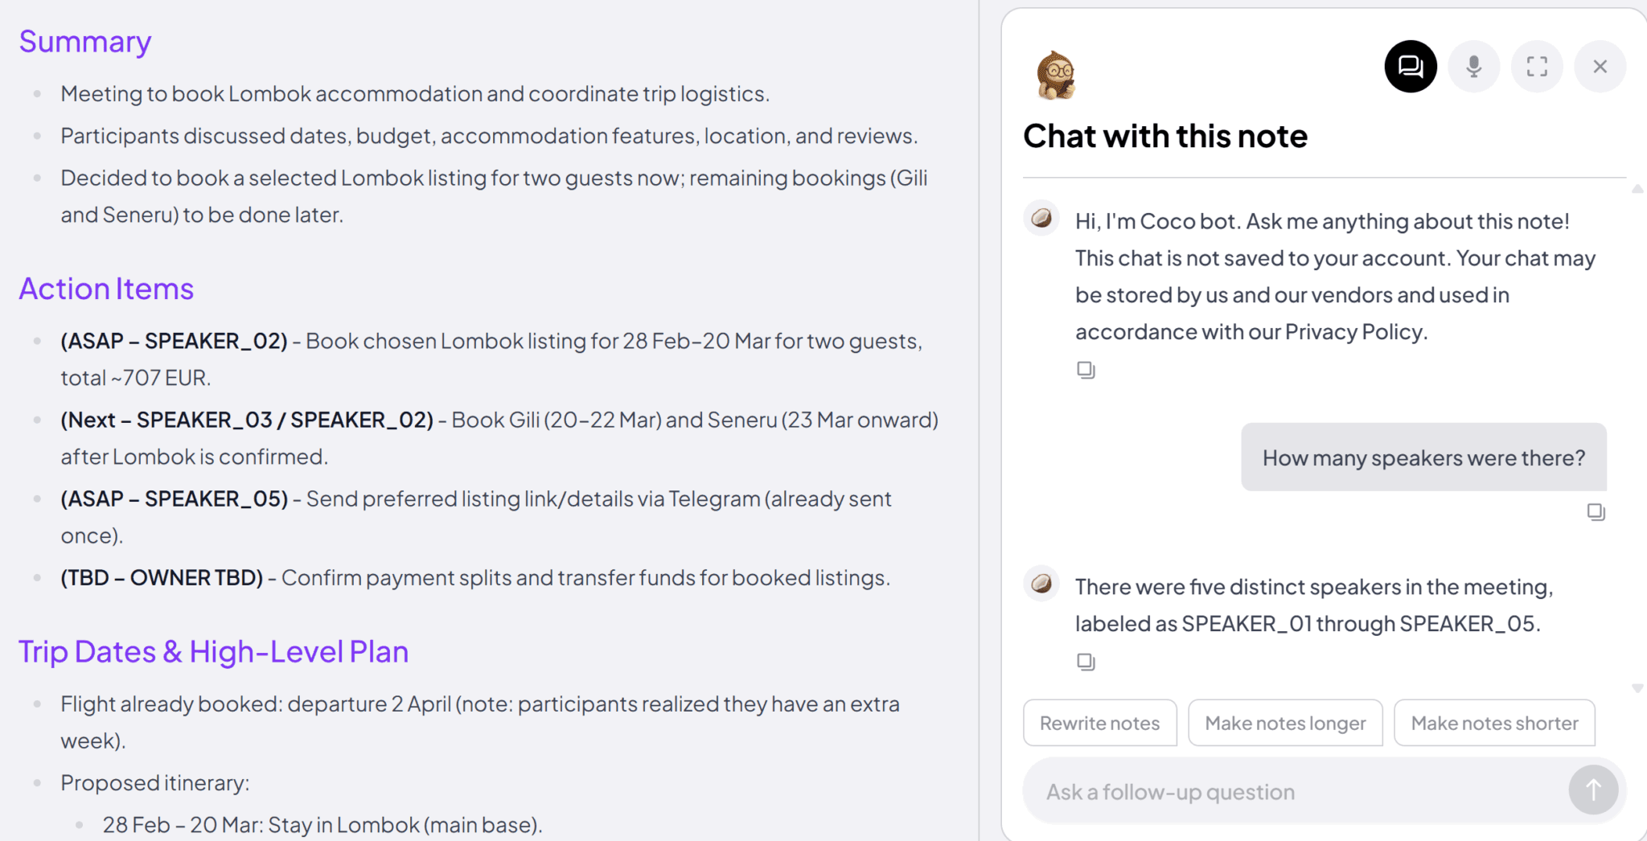Select Make notes shorter
Screen dimensions: 1647x841
(x=1494, y=723)
